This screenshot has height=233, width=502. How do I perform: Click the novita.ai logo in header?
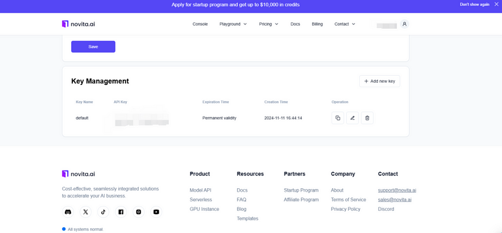coord(79,24)
